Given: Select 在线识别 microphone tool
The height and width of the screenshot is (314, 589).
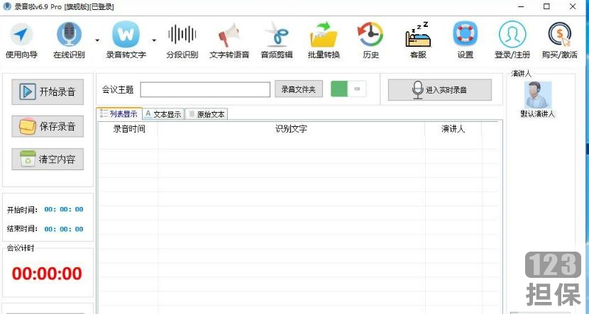Looking at the screenshot, I should coord(69,40).
